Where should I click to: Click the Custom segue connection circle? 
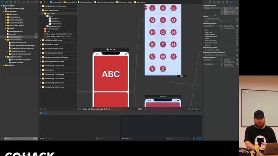click(237, 45)
